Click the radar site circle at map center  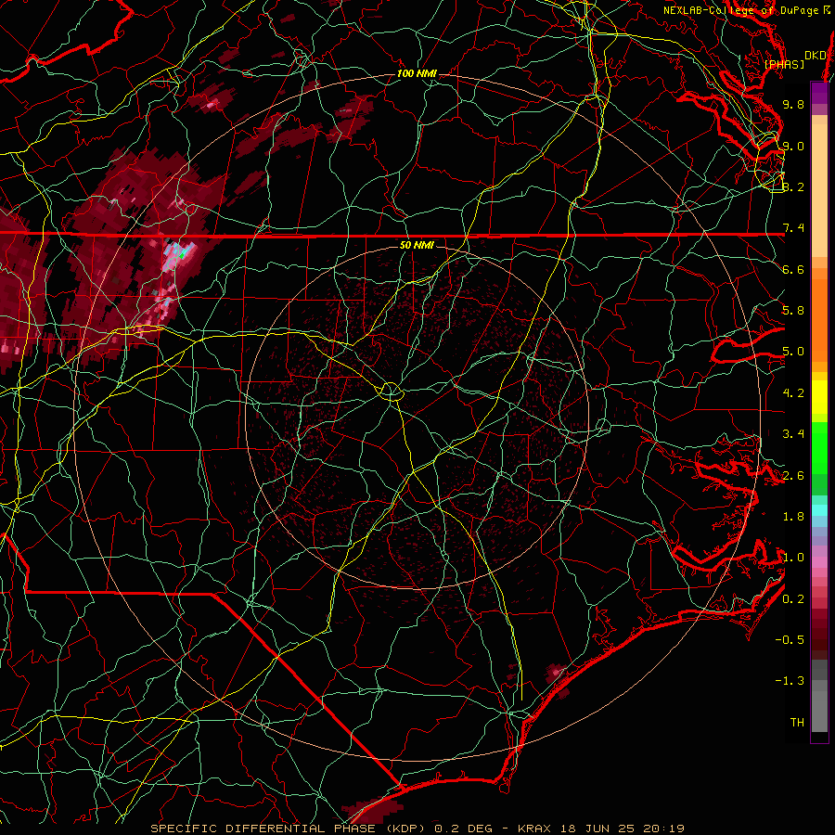pos(391,392)
